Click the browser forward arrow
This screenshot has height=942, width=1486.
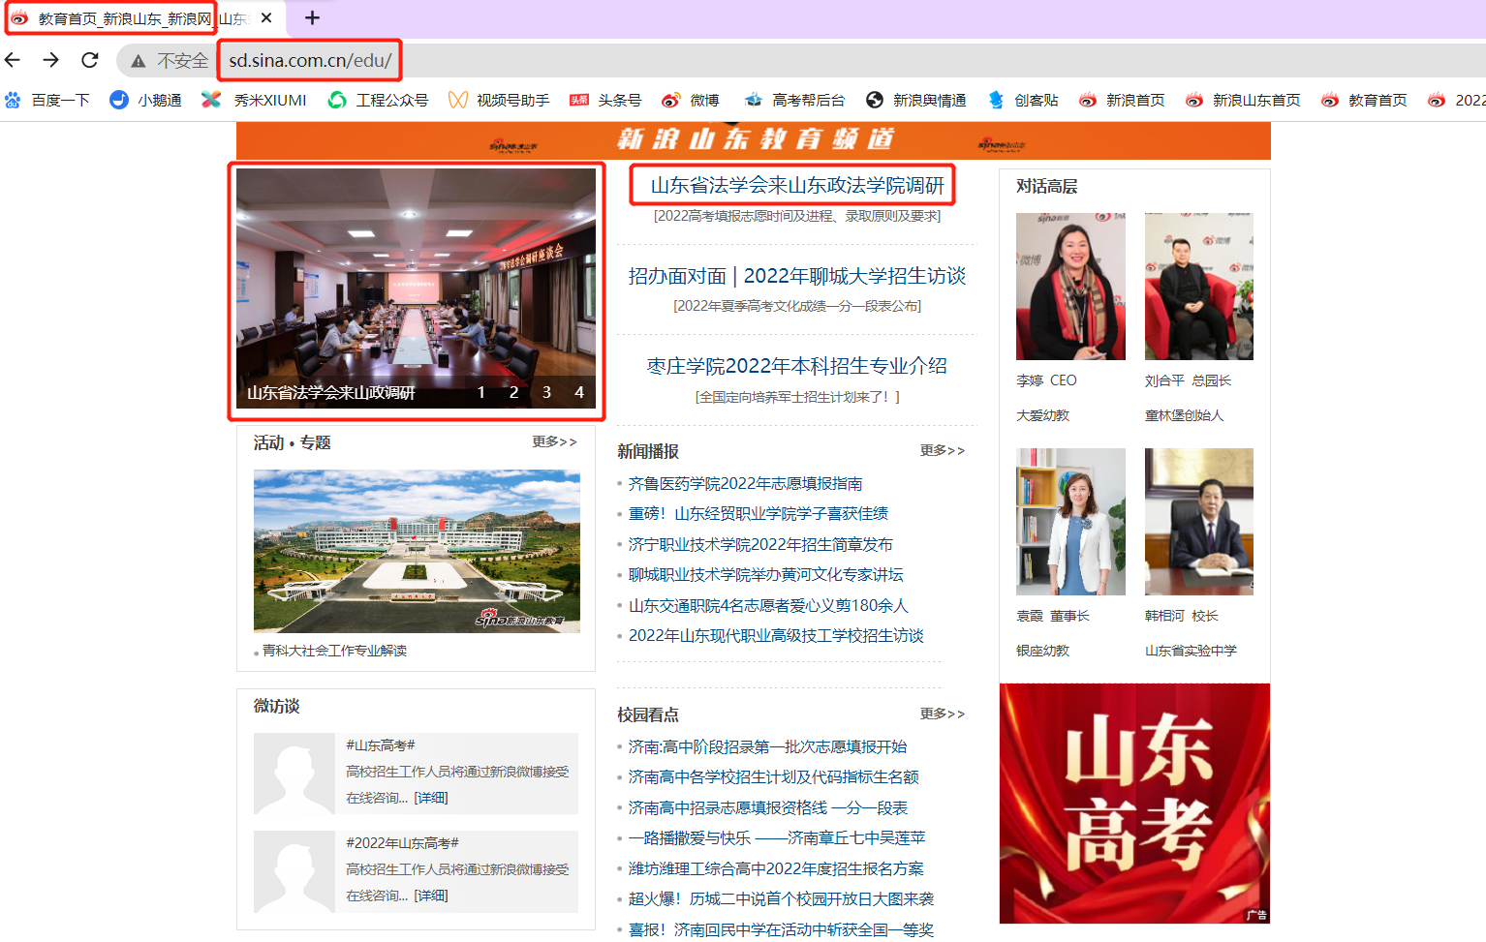click(x=51, y=60)
